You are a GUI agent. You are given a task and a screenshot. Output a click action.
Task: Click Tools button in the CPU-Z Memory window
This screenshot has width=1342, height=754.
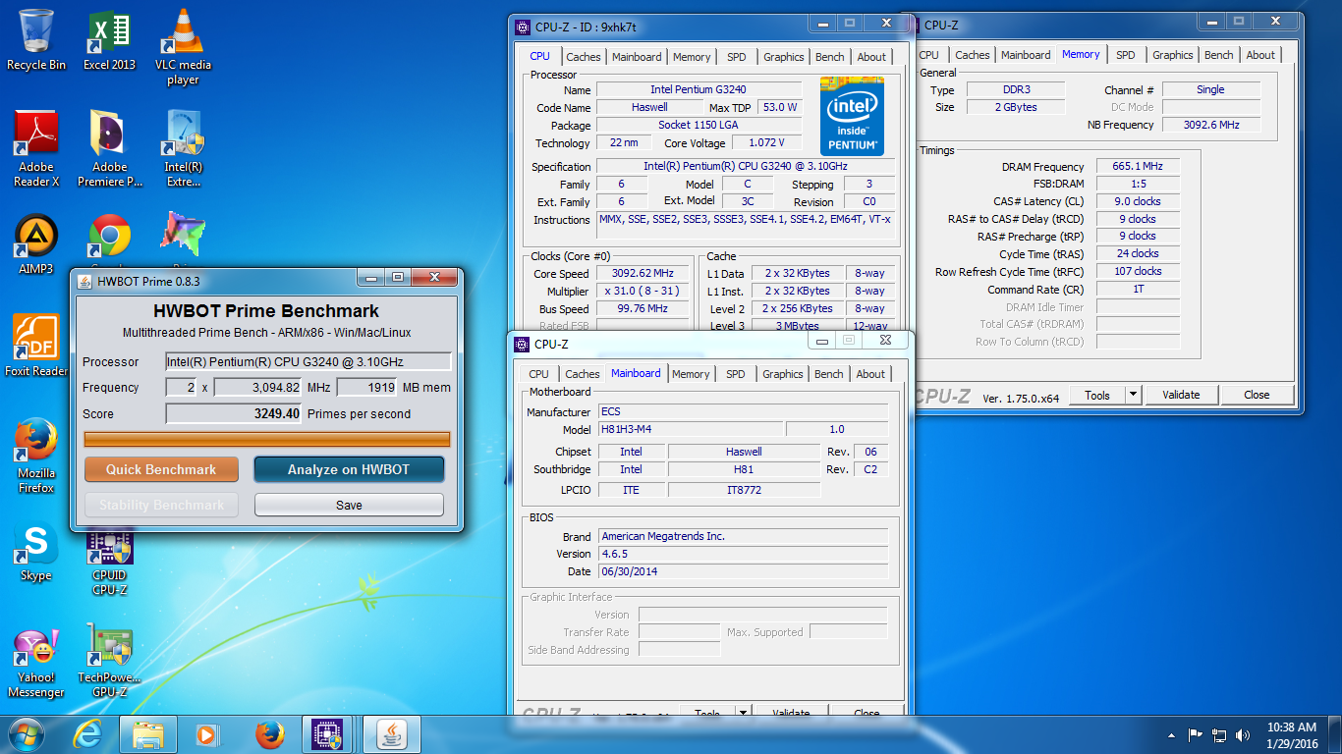tap(1097, 395)
